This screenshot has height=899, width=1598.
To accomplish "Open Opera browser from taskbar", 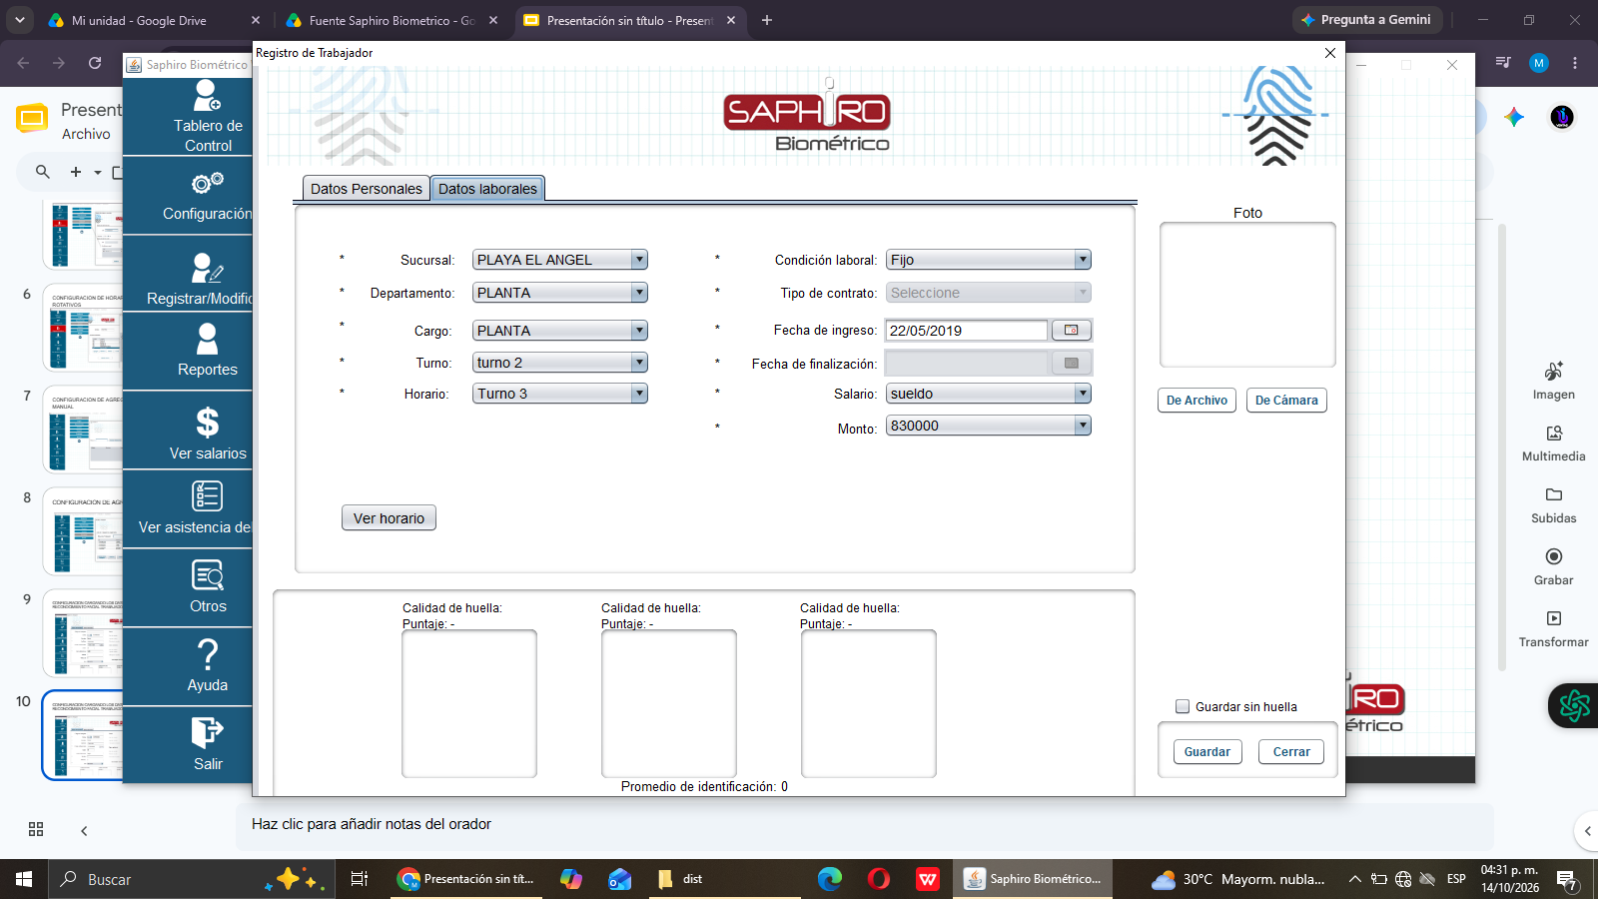I will coord(879,879).
